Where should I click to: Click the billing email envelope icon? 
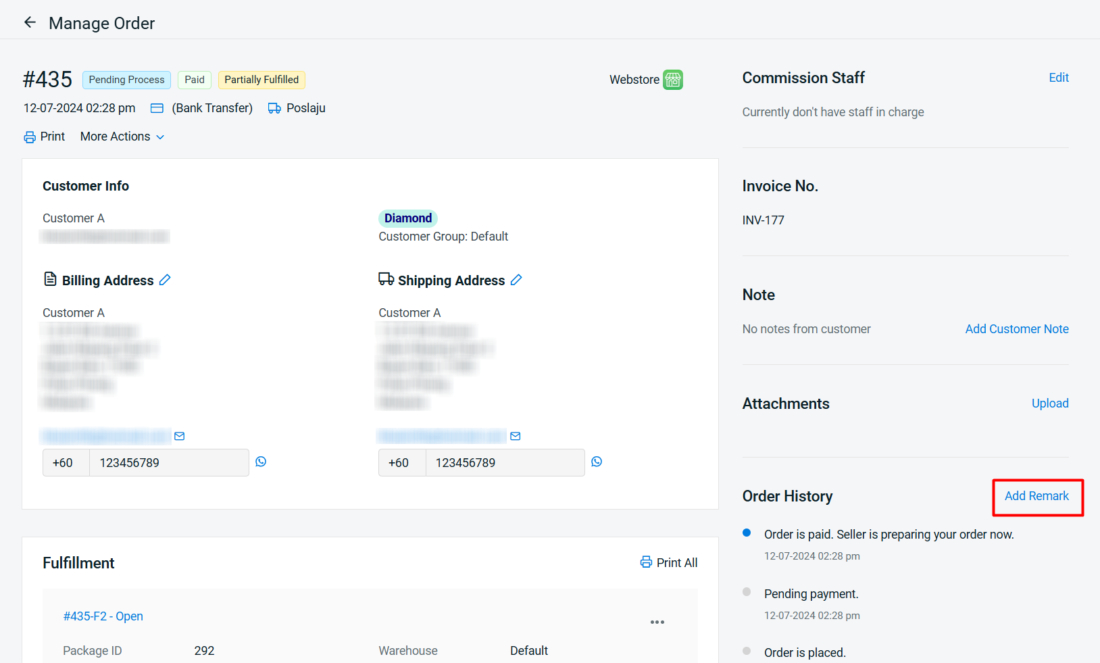click(x=180, y=436)
